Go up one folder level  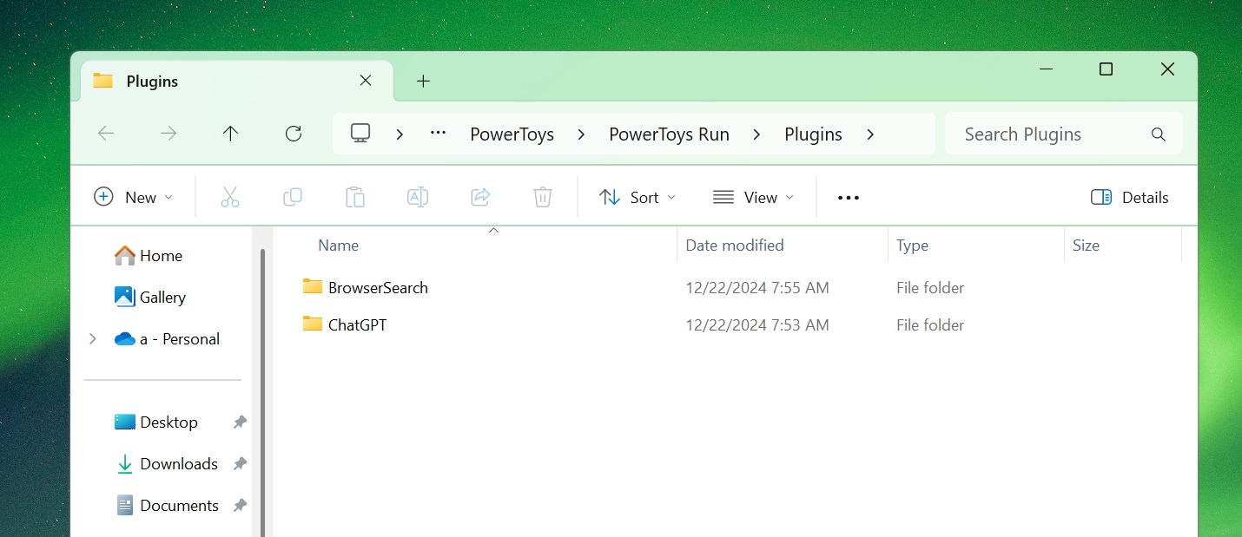coord(230,134)
